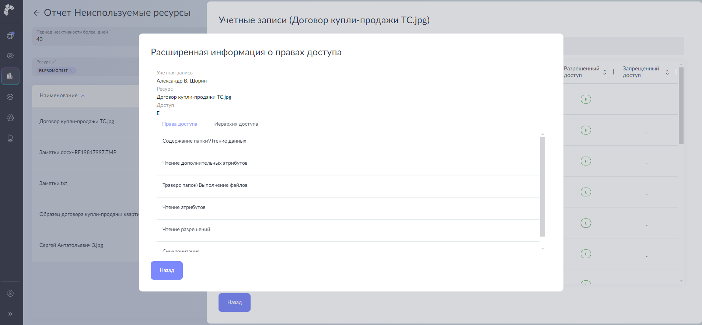Sort by the Разрешенный доступ column
702x325 pixels.
605,72
